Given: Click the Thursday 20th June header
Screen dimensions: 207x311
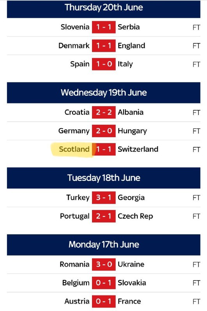Looking at the screenshot, I should click(x=104, y=9).
